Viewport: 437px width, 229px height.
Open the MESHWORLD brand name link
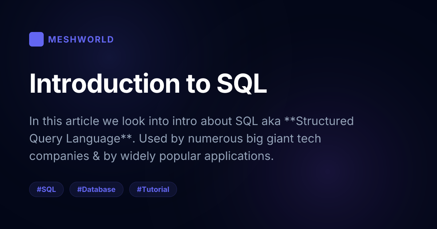tap(81, 40)
